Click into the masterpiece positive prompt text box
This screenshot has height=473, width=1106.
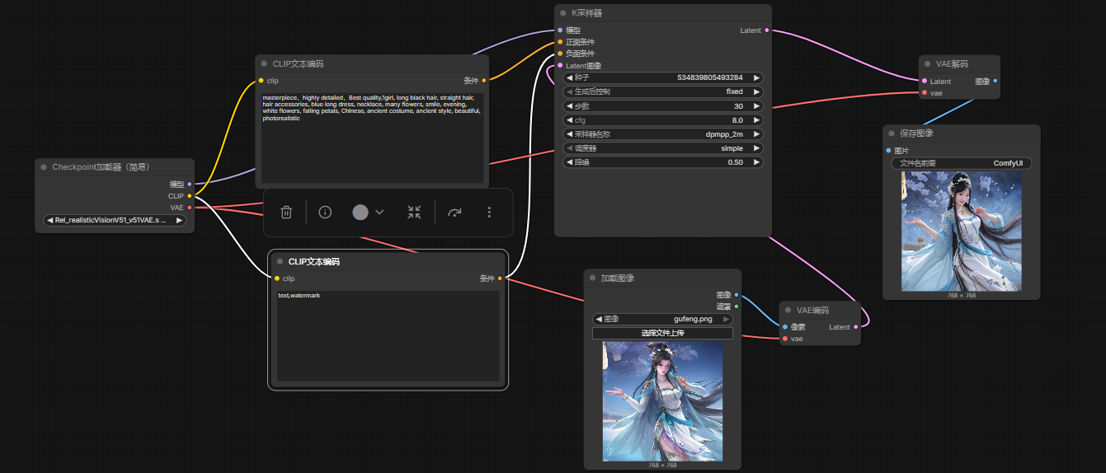point(371,137)
